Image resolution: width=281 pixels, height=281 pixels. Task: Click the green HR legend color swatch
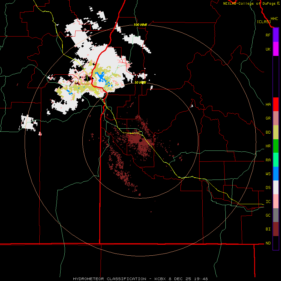tap(276, 146)
